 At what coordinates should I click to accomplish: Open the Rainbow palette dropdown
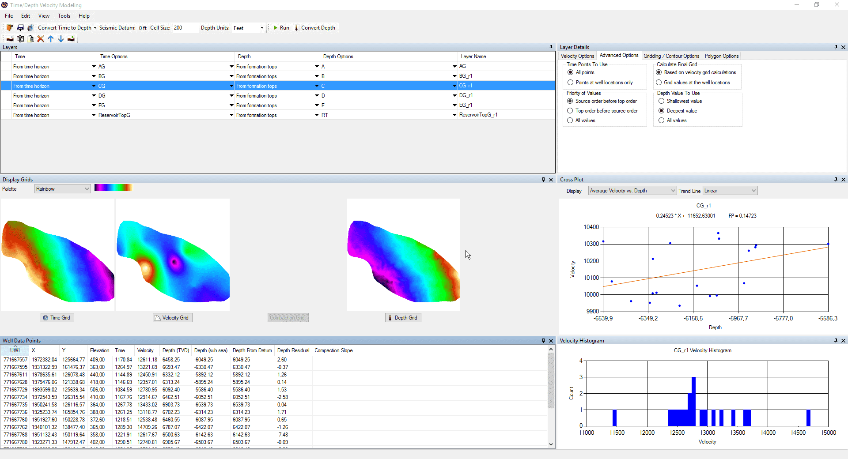(x=62, y=189)
